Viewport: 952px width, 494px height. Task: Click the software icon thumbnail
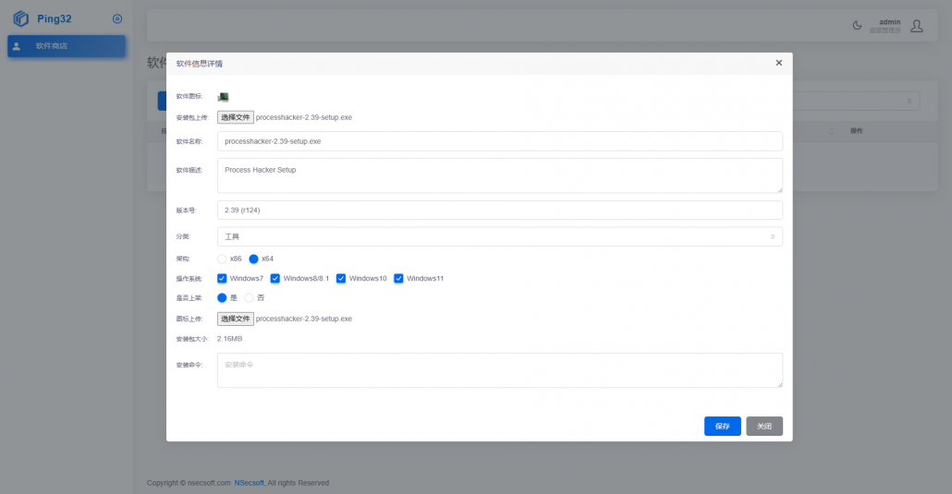[224, 97]
